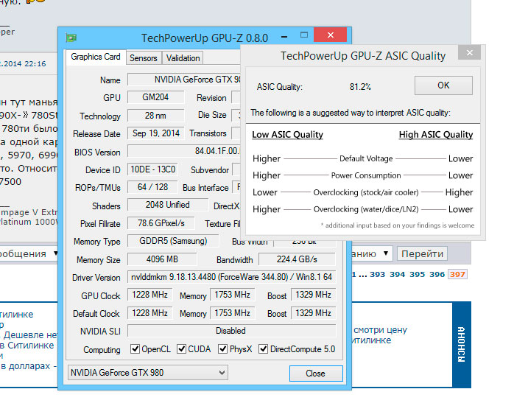Click the ROPs/TMUs value 64 / 128

pyautogui.click(x=152, y=187)
